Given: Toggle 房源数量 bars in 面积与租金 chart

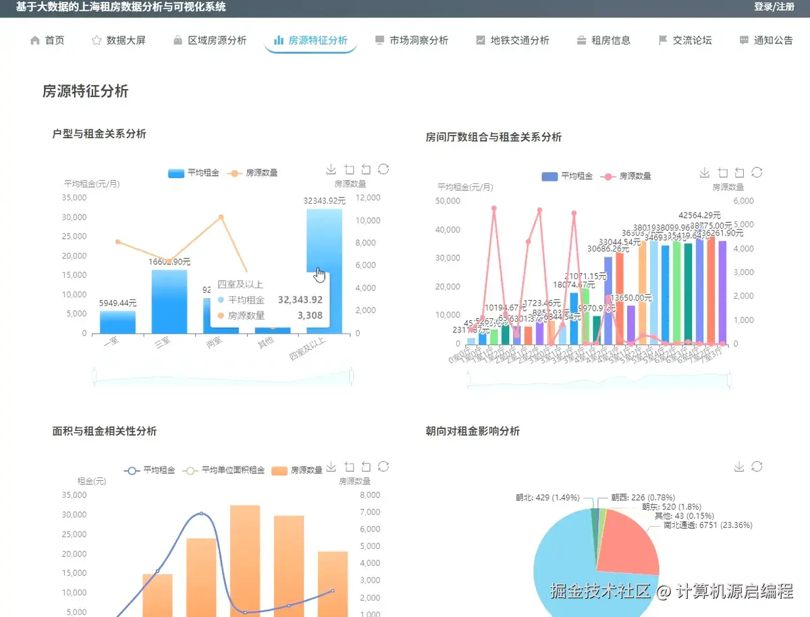Looking at the screenshot, I should pos(297,470).
